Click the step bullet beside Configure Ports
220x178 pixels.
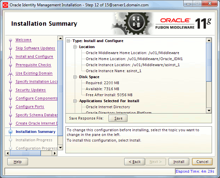coord(11,107)
